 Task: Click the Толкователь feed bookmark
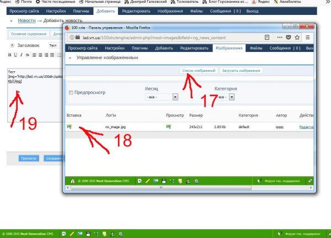(184, 2)
